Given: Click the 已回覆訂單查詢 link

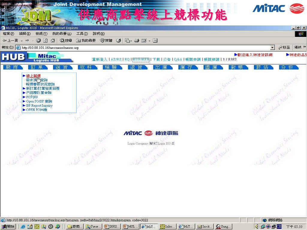Looking at the screenshot, I should pyautogui.click(x=39, y=93).
